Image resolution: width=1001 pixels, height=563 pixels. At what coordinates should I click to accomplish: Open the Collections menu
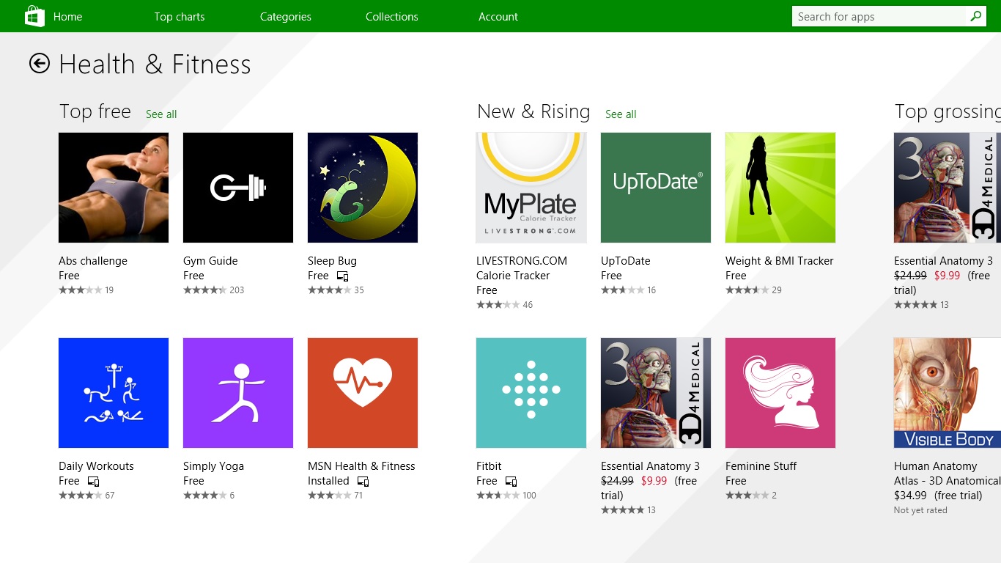click(x=392, y=16)
